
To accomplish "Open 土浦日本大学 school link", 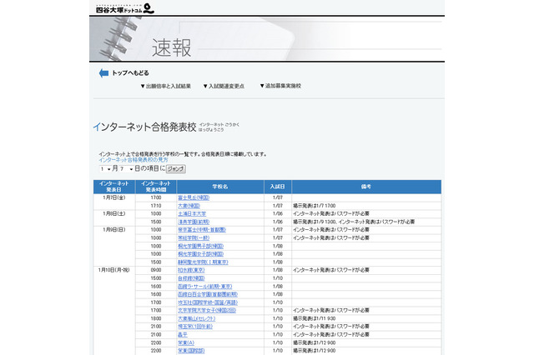I will (x=192, y=214).
